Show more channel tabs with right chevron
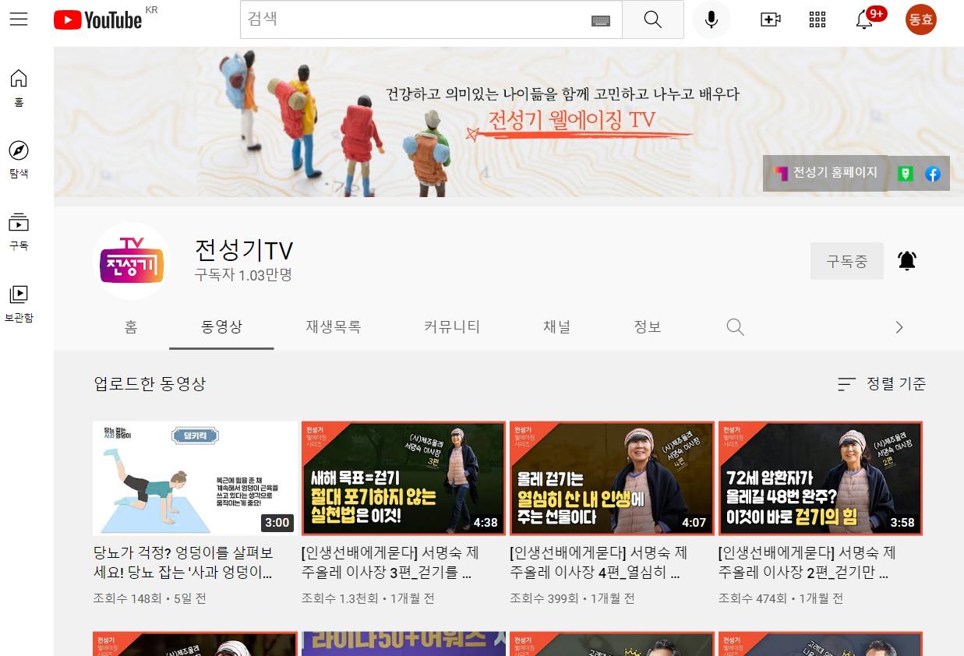This screenshot has height=656, width=964. pos(899,327)
